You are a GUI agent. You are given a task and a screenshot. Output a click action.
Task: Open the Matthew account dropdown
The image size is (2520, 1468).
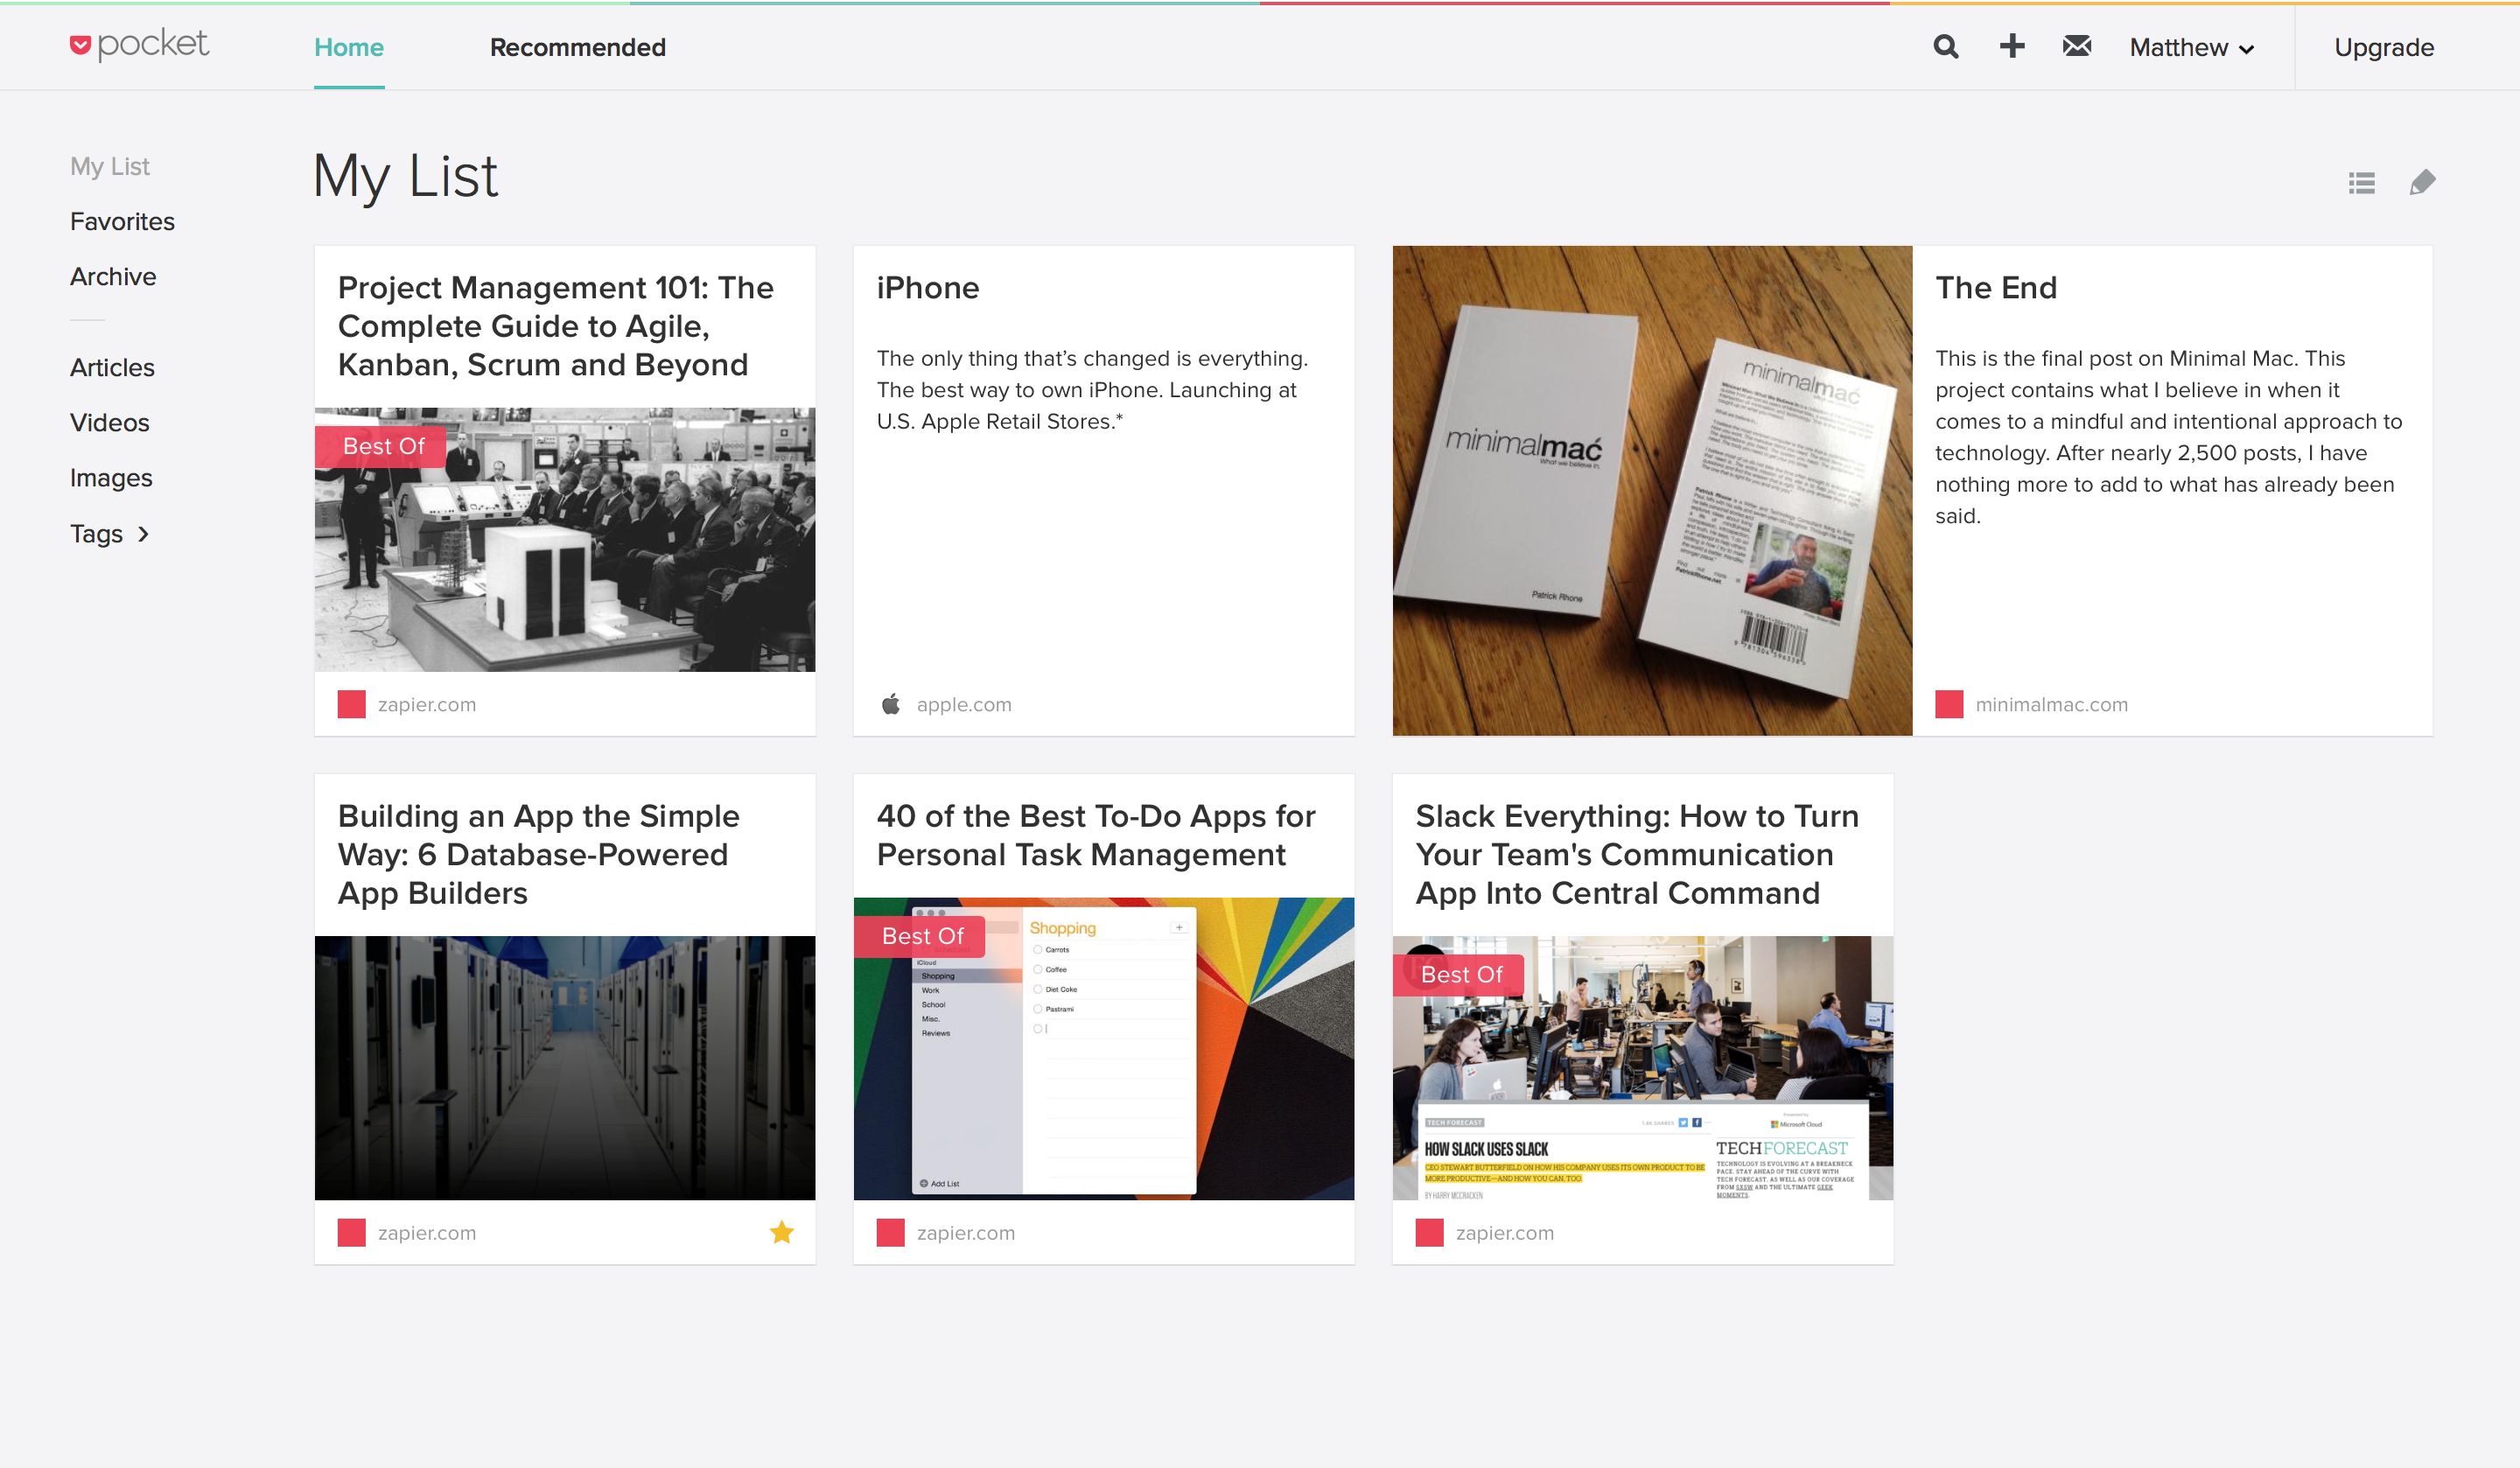2192,48
